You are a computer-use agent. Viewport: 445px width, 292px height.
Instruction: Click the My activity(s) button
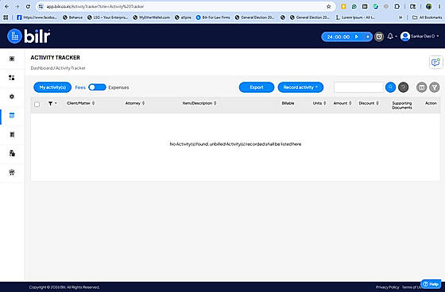pos(52,87)
